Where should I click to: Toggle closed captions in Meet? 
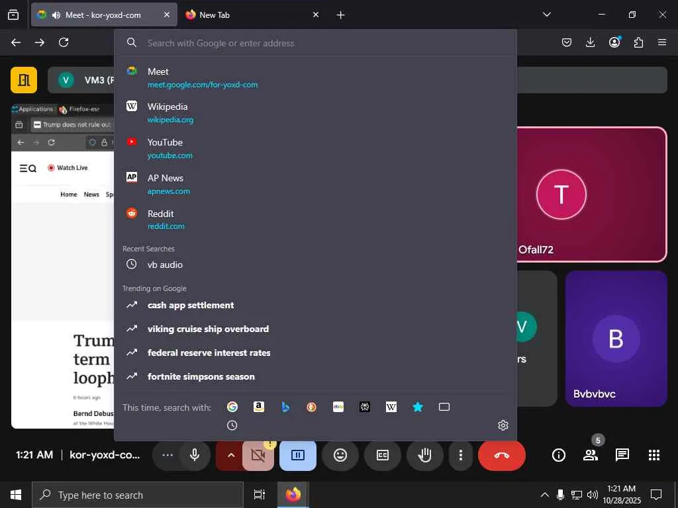click(383, 455)
